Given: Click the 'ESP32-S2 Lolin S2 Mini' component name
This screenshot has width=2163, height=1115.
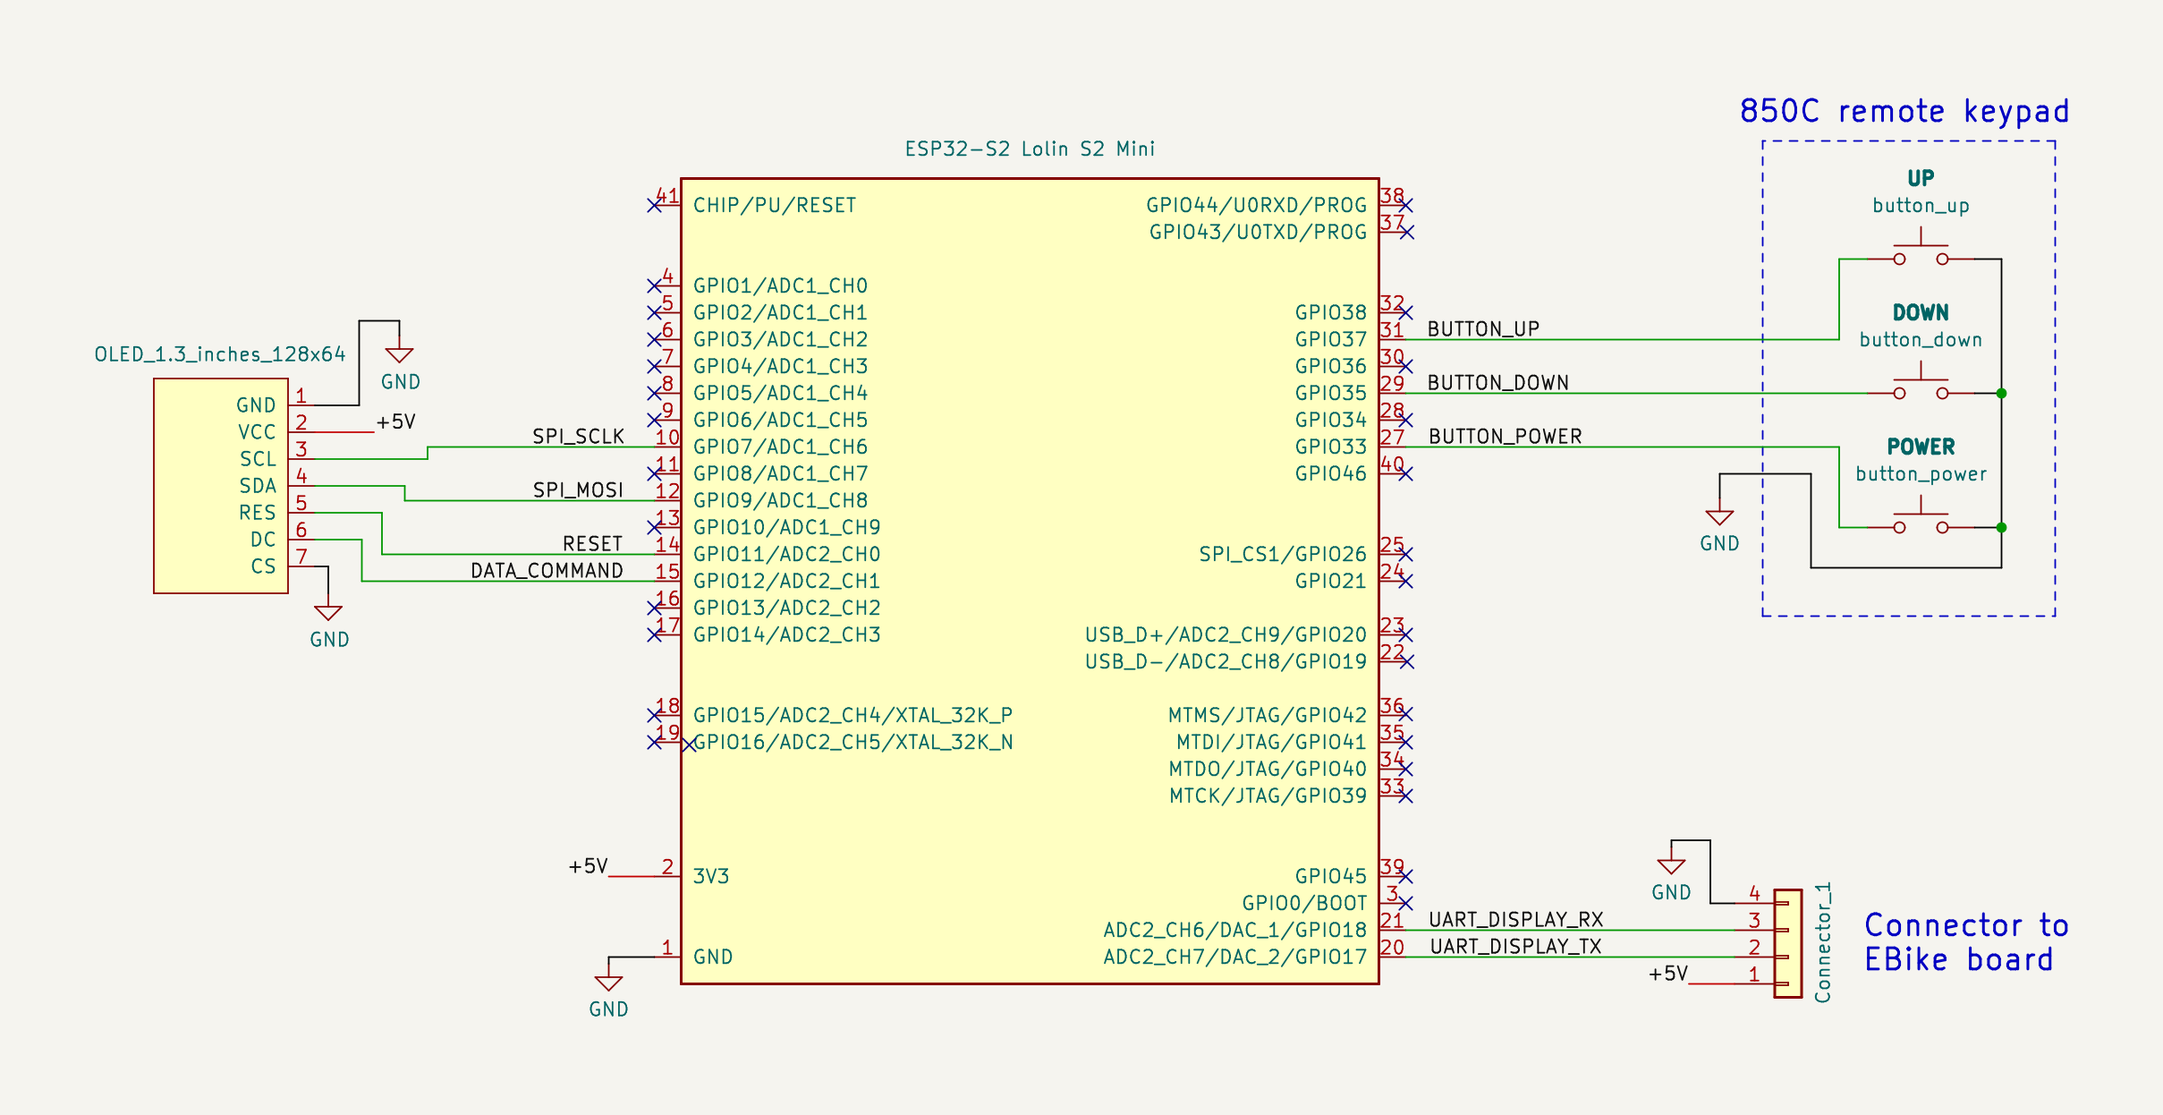Looking at the screenshot, I should pos(1030,149).
